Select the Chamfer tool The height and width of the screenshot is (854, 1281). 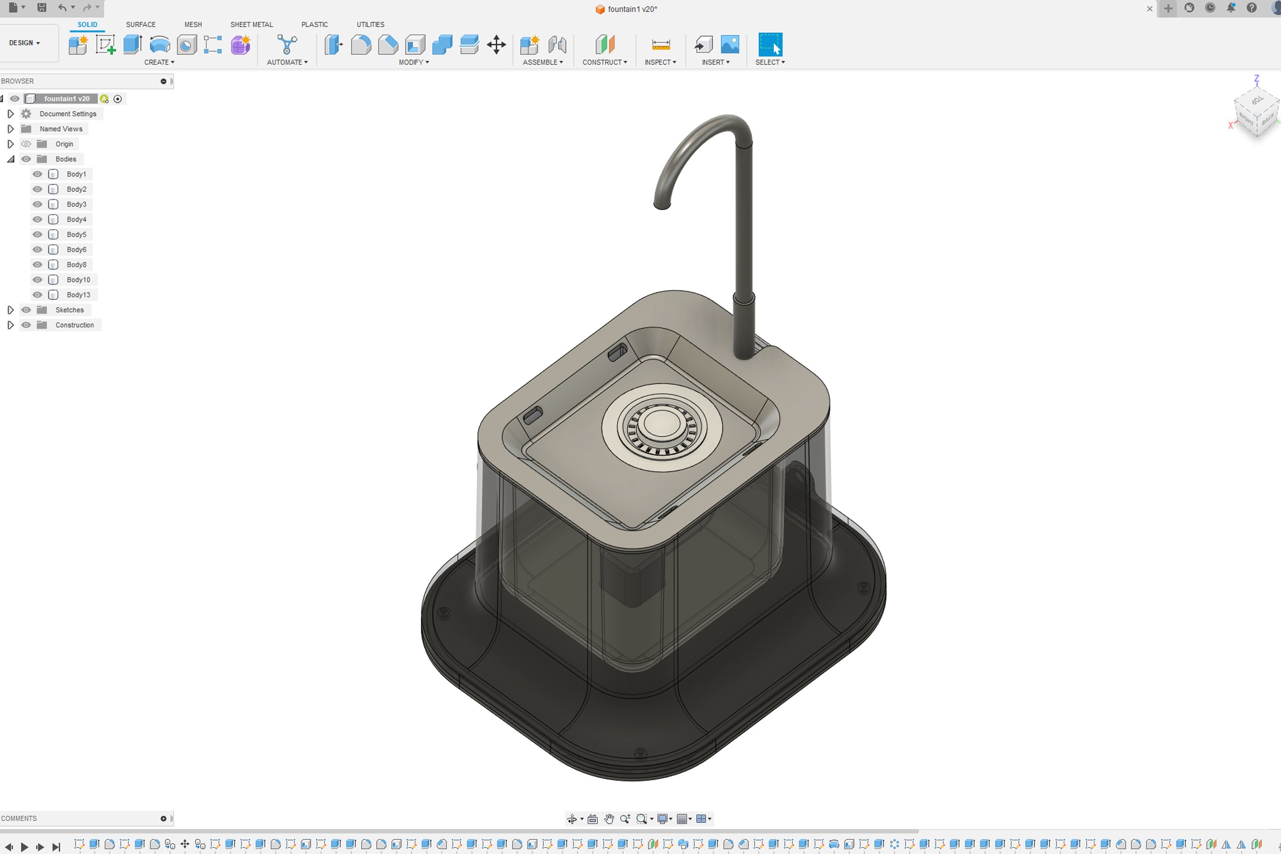pyautogui.click(x=388, y=45)
